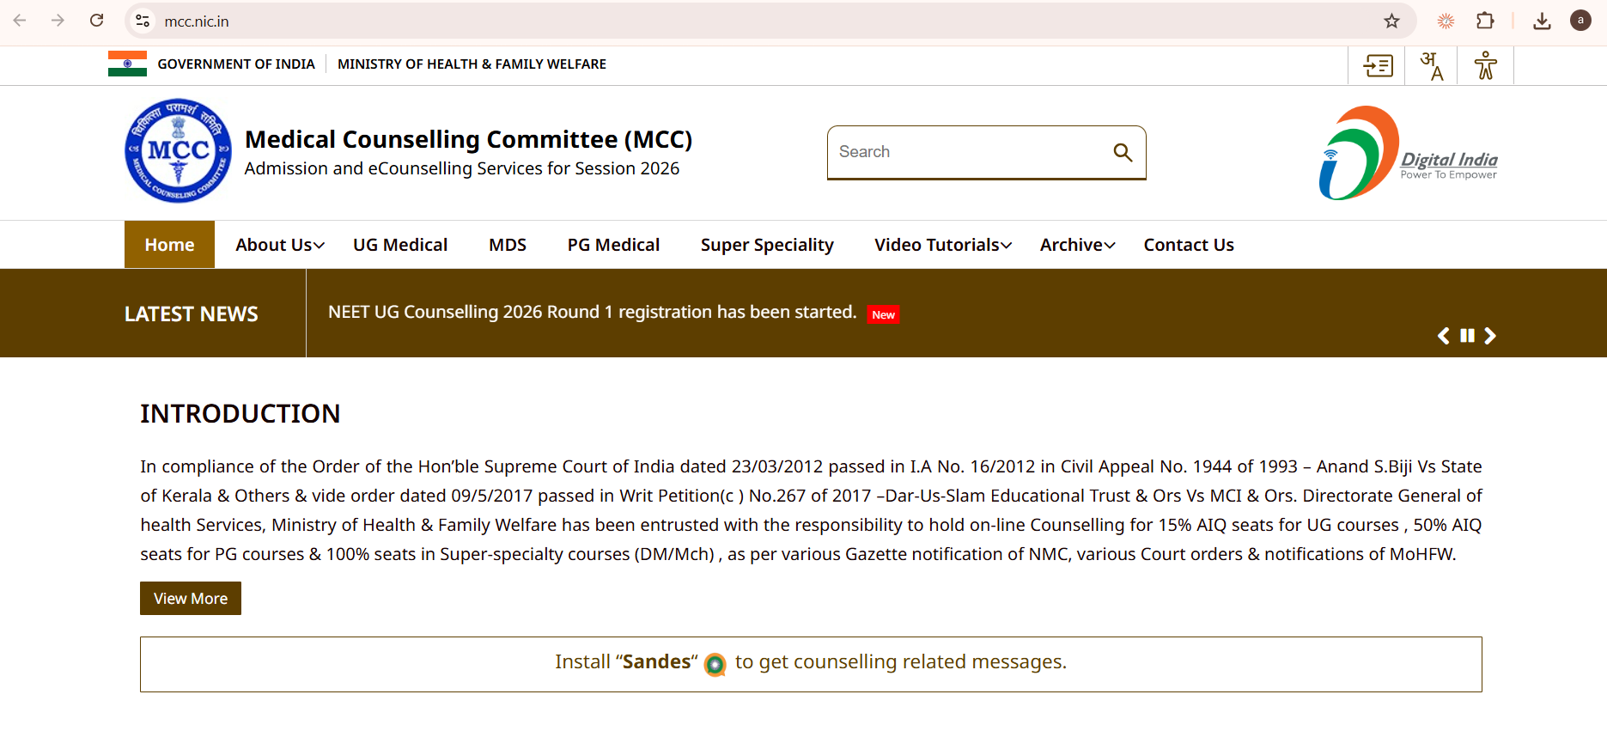Pause the latest news ticker
1607x731 pixels.
(x=1467, y=336)
